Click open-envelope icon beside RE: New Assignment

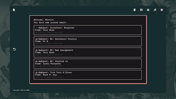tap(37, 50)
